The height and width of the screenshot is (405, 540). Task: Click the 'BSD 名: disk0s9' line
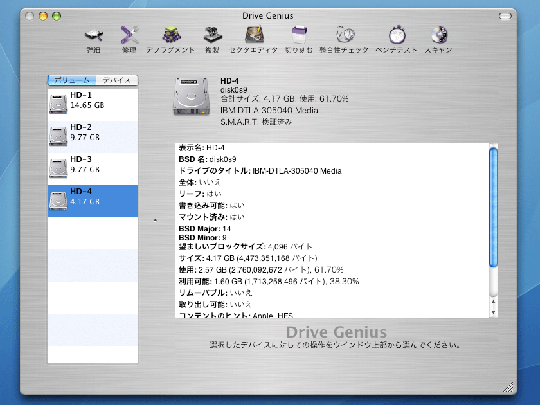[x=207, y=159]
